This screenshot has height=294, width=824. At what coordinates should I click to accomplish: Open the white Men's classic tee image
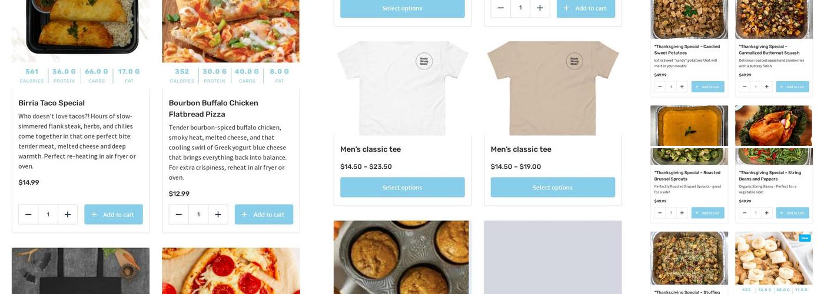coord(403,88)
